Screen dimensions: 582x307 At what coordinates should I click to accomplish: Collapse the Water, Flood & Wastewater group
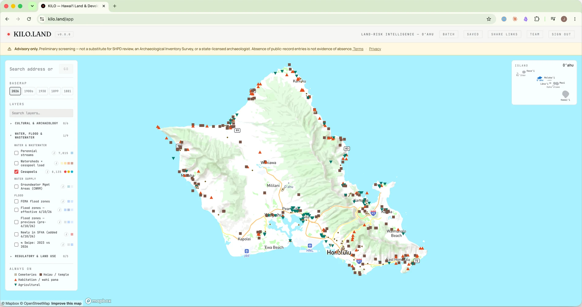39,135
